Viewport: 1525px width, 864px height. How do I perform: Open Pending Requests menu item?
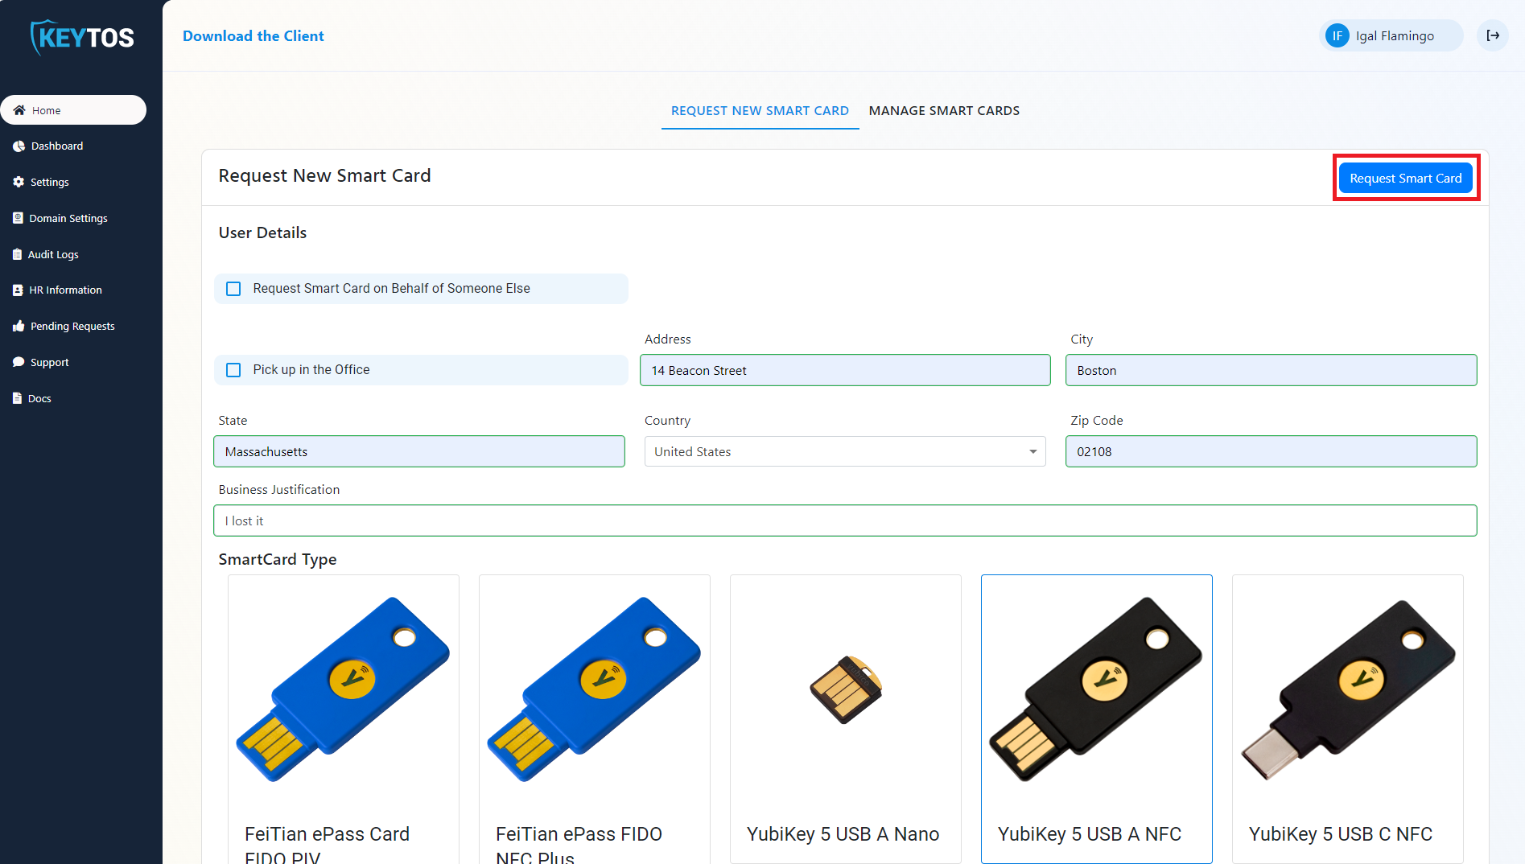pyautogui.click(x=73, y=326)
